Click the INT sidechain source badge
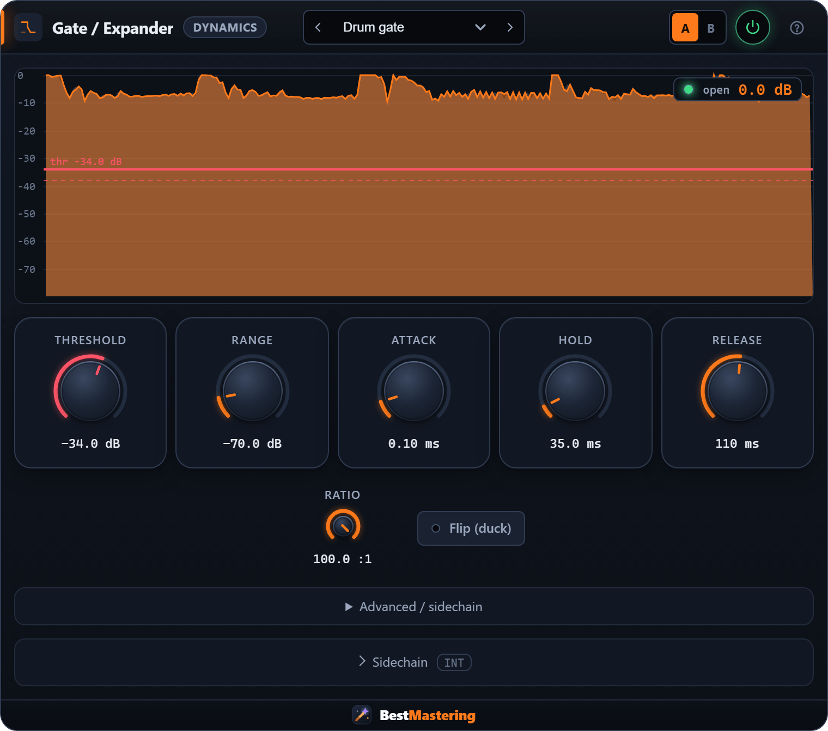The height and width of the screenshot is (731, 828). (454, 662)
